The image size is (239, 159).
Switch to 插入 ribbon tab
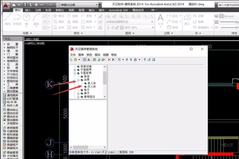28,10
